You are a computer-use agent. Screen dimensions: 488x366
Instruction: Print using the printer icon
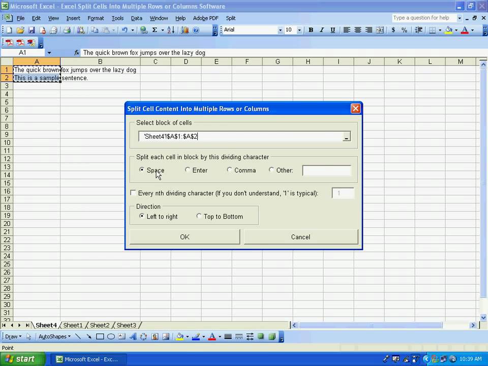[x=67, y=30]
